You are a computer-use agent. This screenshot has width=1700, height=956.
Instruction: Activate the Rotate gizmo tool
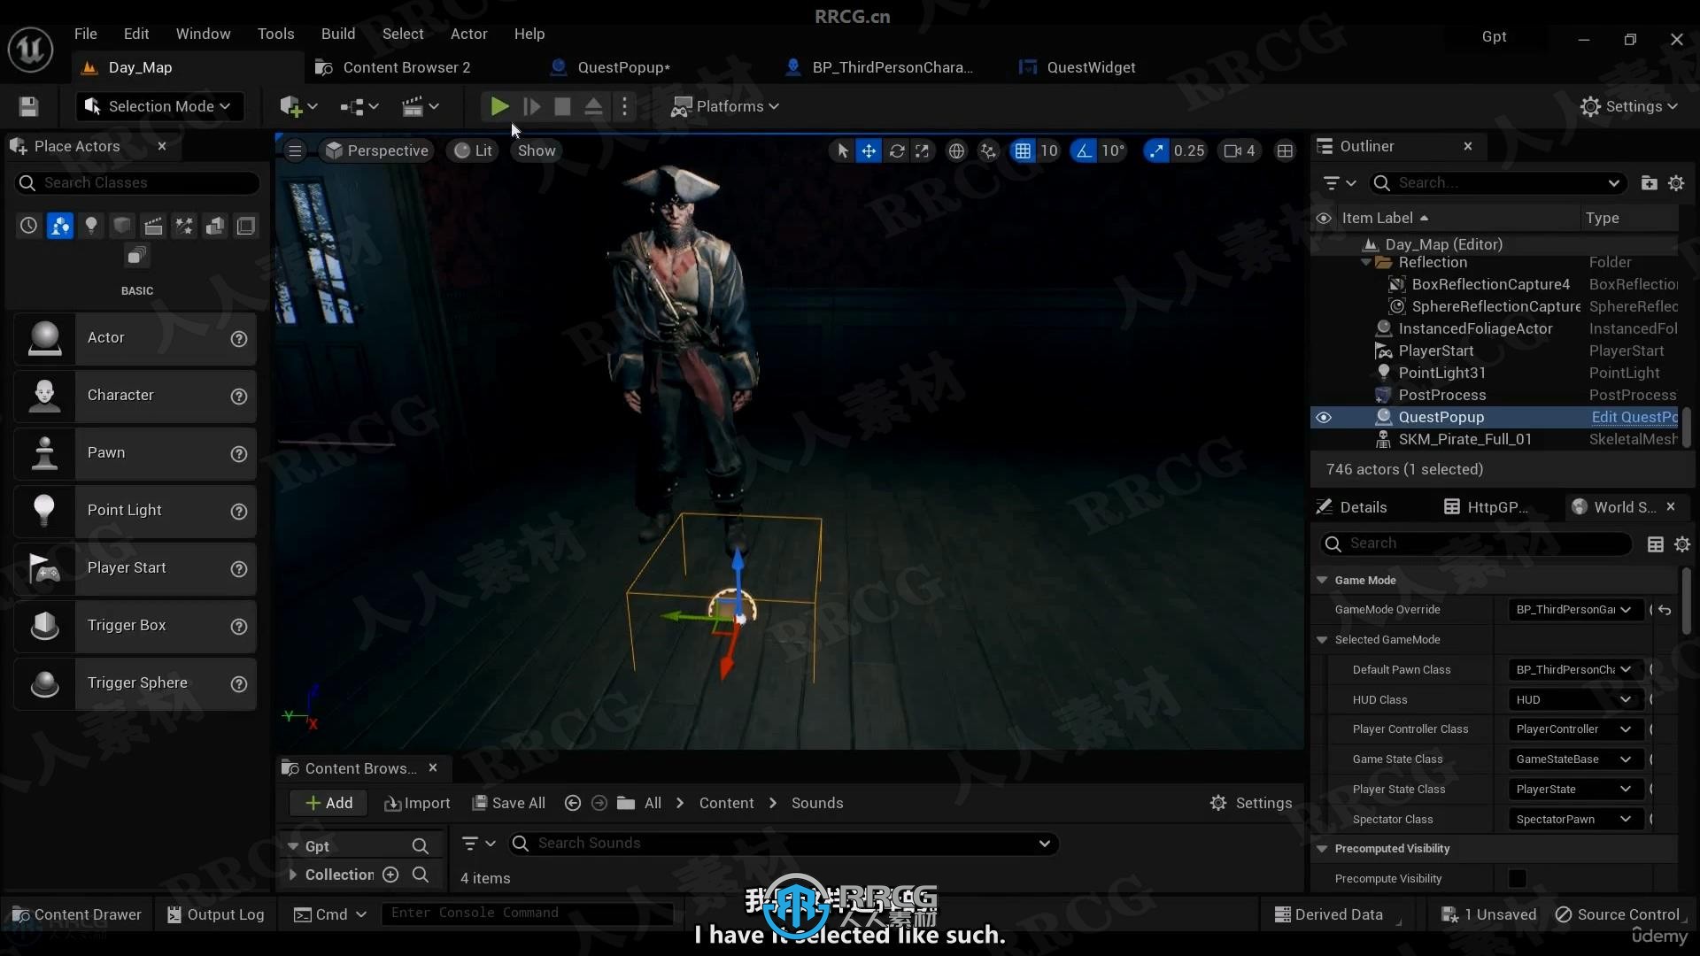[896, 150]
